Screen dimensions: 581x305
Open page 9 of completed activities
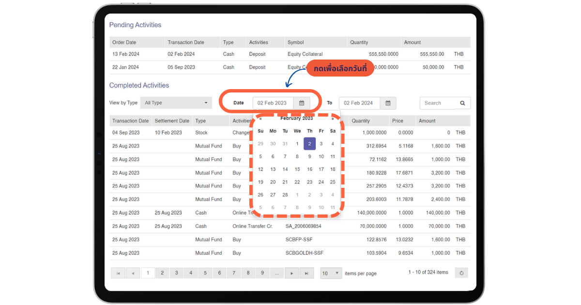click(x=262, y=273)
